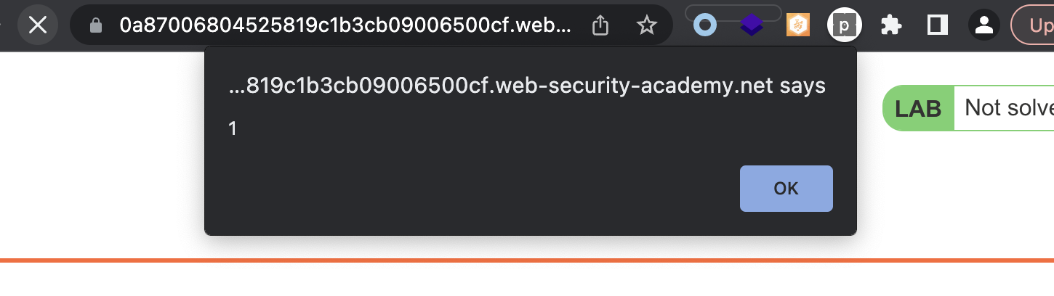Click the alert's 'web-security-academy.net says' title
This screenshot has height=296, width=1054.
click(527, 86)
